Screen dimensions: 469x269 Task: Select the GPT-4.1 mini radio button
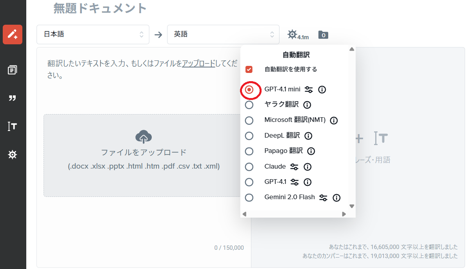(249, 89)
